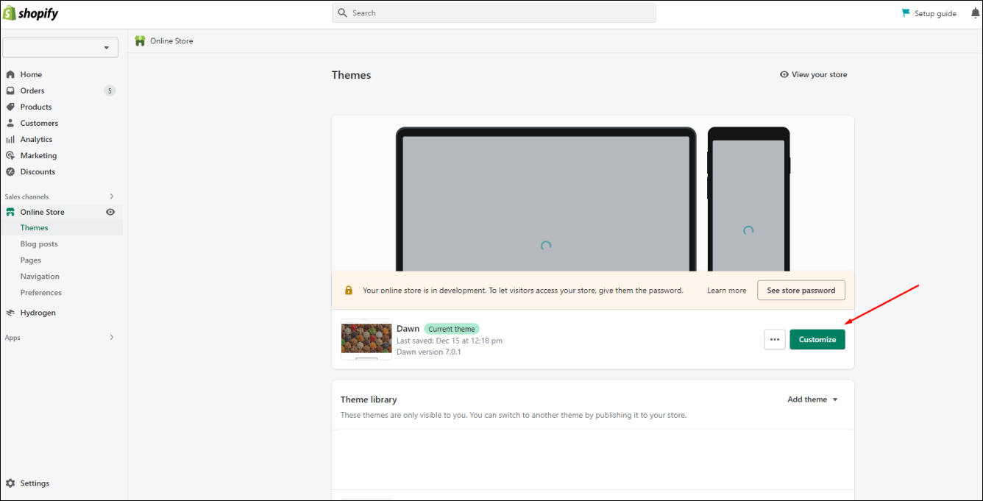Click the Theme library heading
Screen dimensions: 983x501
click(369, 399)
